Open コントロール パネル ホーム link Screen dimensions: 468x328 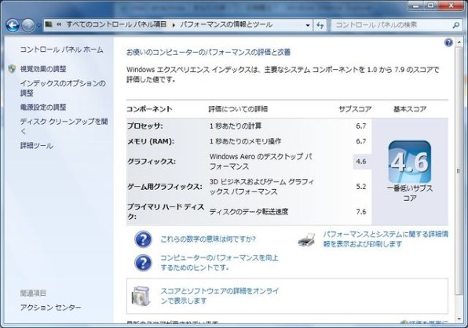tap(61, 49)
